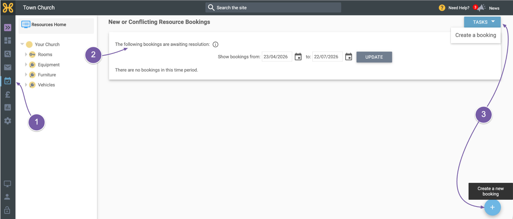
Task: Click the to date field 22/07/2026
Action: [327, 57]
